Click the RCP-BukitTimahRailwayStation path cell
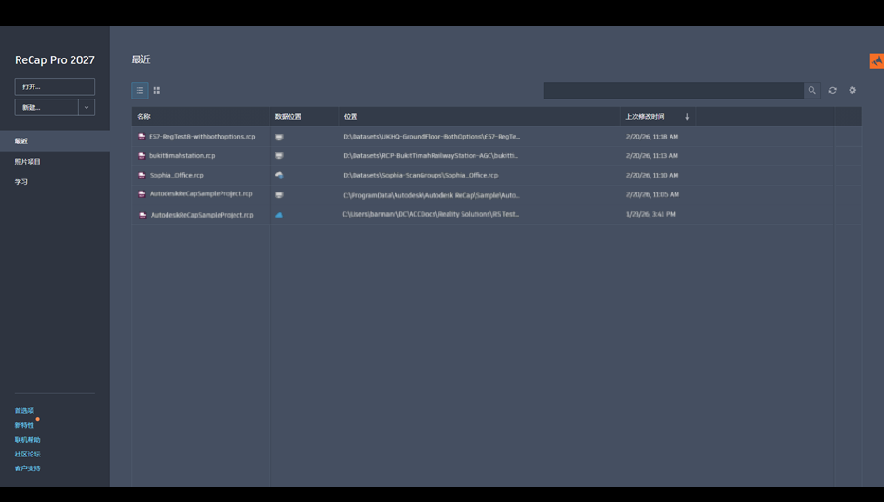884x502 pixels. tap(431, 155)
